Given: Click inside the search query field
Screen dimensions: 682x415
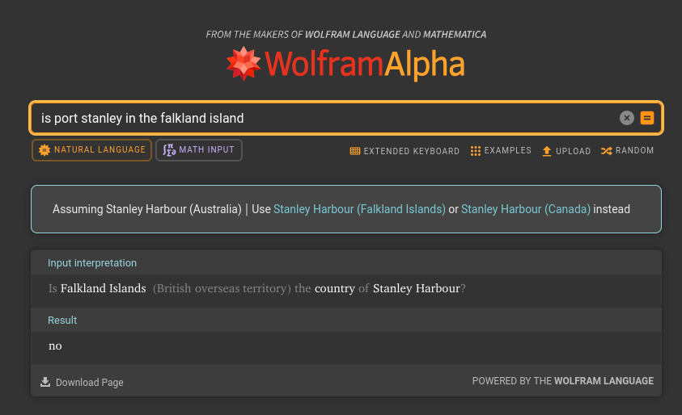Looking at the screenshot, I should (324, 118).
